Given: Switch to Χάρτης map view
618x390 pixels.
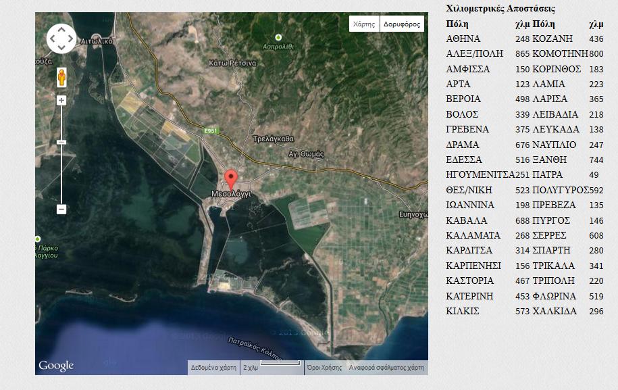Looking at the screenshot, I should click(364, 24).
